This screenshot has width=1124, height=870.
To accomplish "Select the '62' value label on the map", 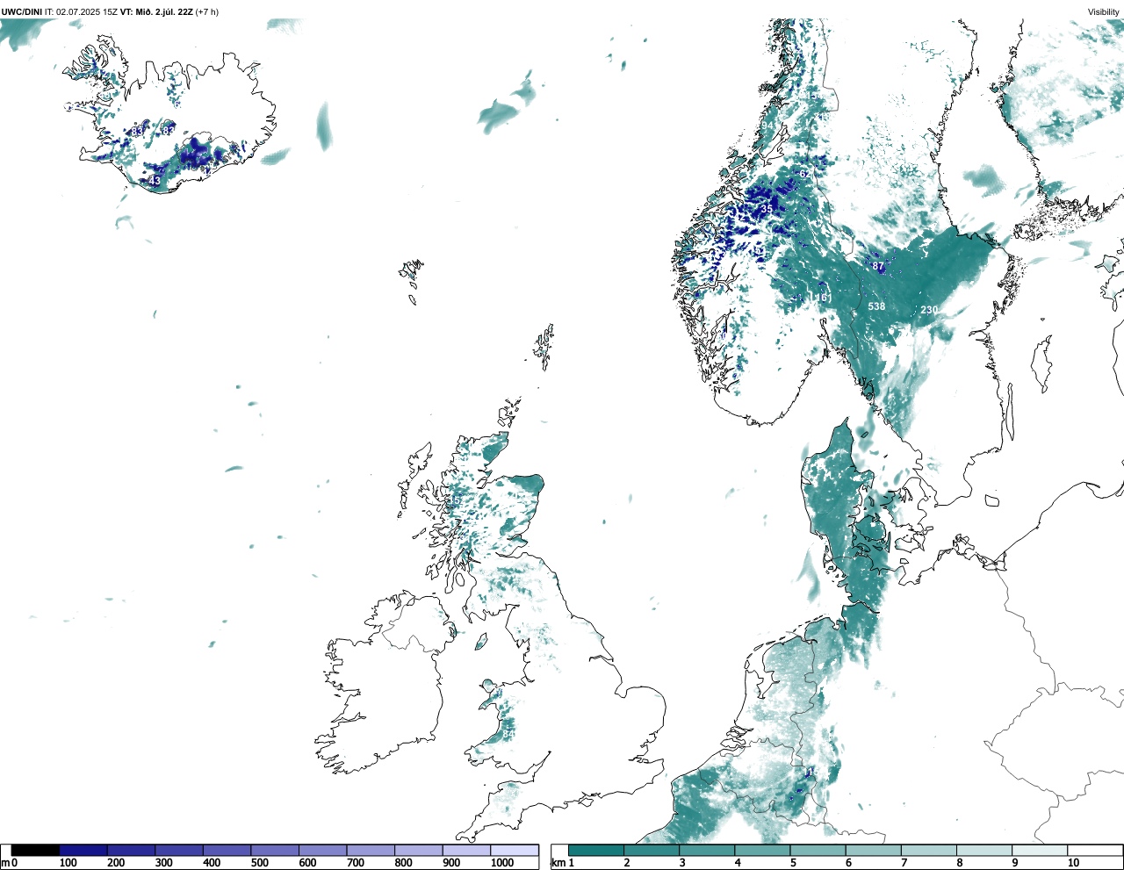I will click(x=805, y=174).
